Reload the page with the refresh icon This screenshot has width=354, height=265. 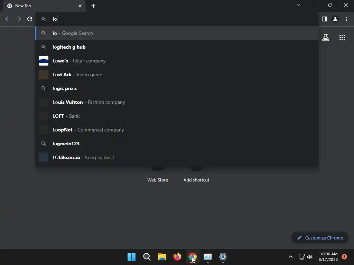tap(30, 19)
